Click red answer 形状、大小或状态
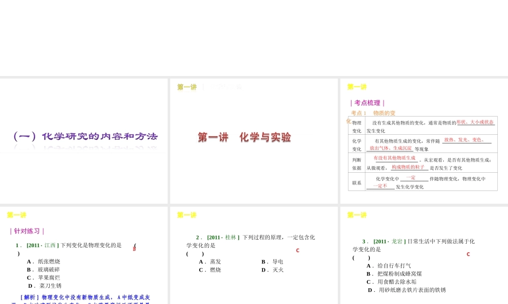This screenshot has height=304, width=508. pos(475,122)
